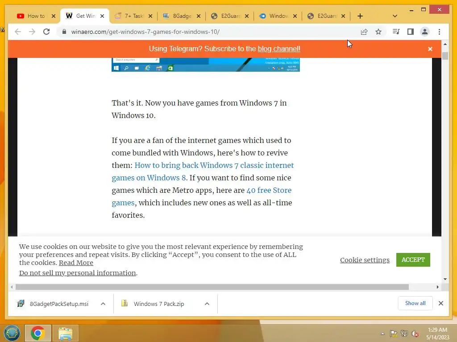This screenshot has width=457, height=342.
Task: Open the Chrome profile avatar
Action: coord(425,32)
